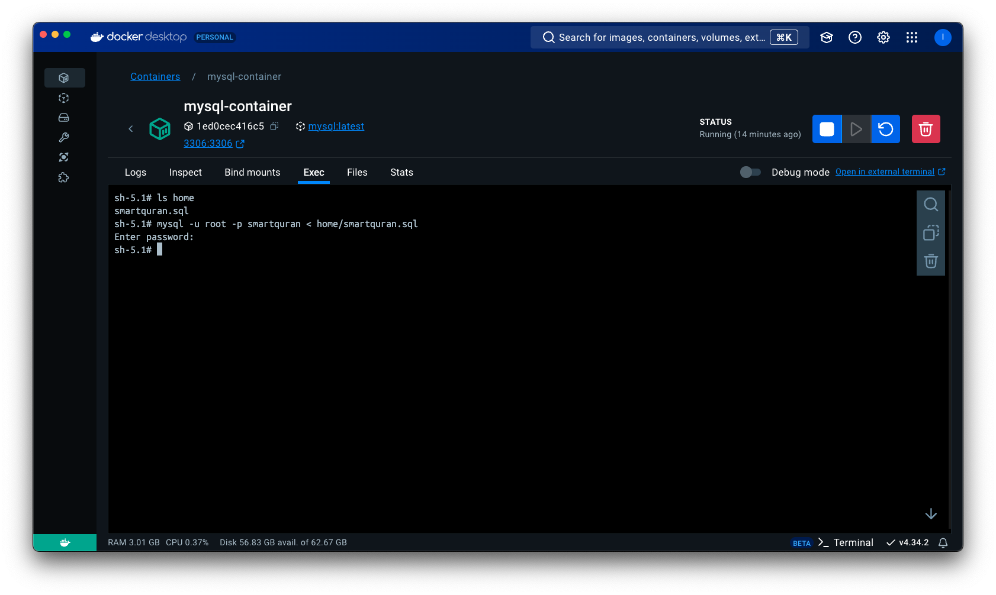Open the Containers view in sidebar

point(64,77)
